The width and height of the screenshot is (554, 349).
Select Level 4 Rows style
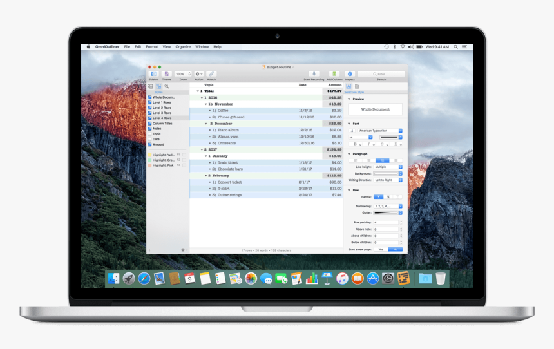pyautogui.click(x=168, y=118)
